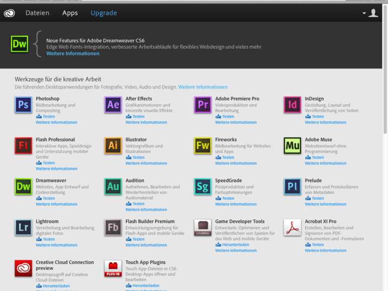
Task: Click the Acrobat XI Pro icon
Action: coord(292,228)
